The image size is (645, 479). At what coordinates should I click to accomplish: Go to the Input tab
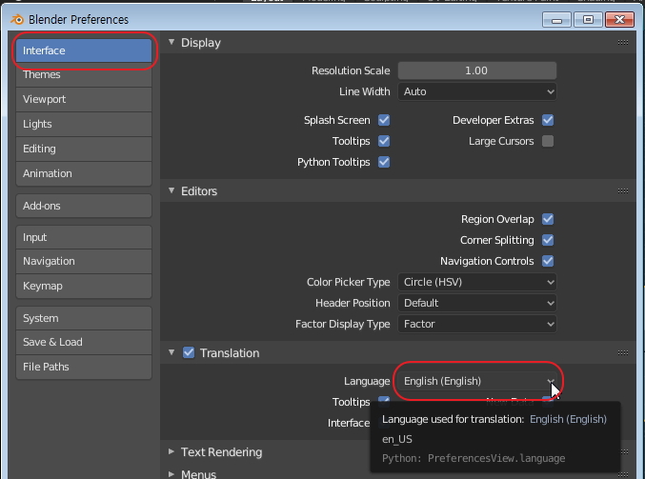point(84,237)
